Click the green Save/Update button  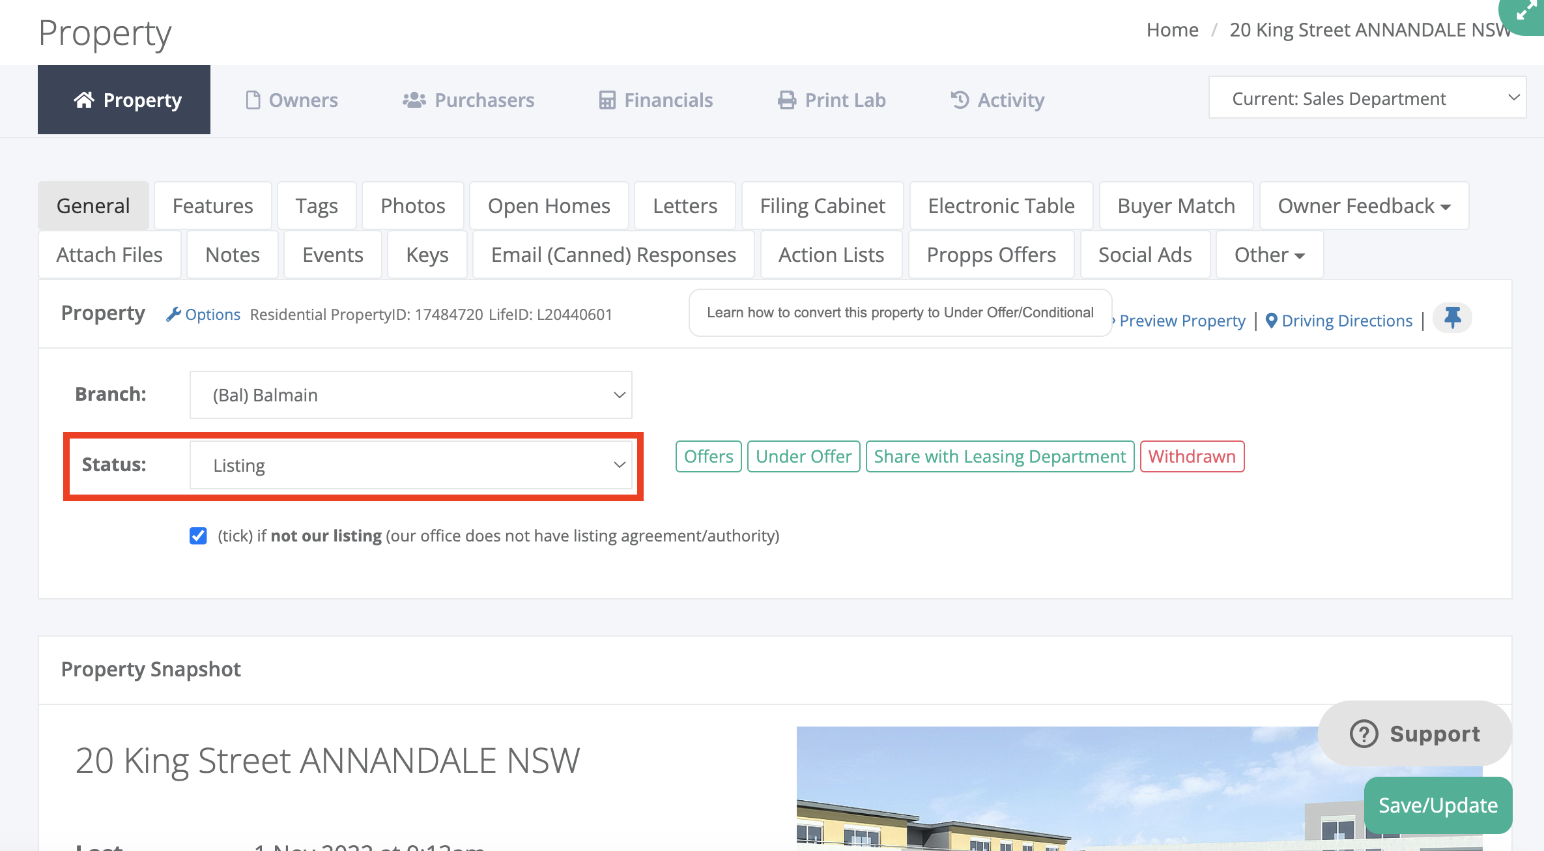[1438, 805]
